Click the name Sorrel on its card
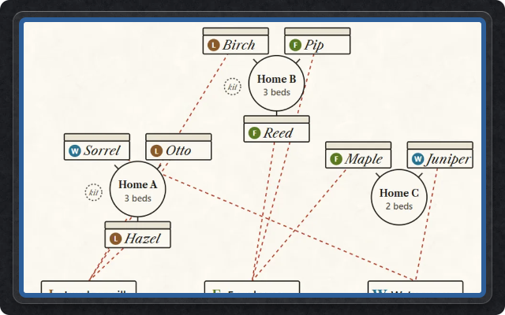Image resolution: width=505 pixels, height=315 pixels. (102, 150)
